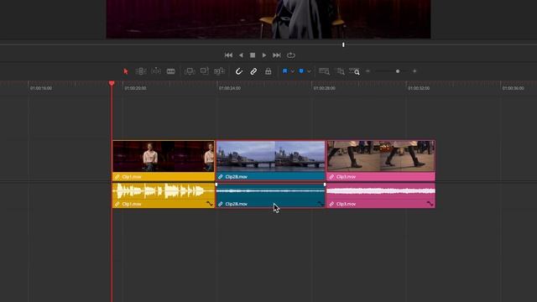537x302 pixels.
Task: Click 01:00:24:00 timecode on ruler
Action: [x=230, y=88]
